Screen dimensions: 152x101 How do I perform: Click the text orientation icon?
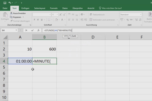(x=82, y=14)
